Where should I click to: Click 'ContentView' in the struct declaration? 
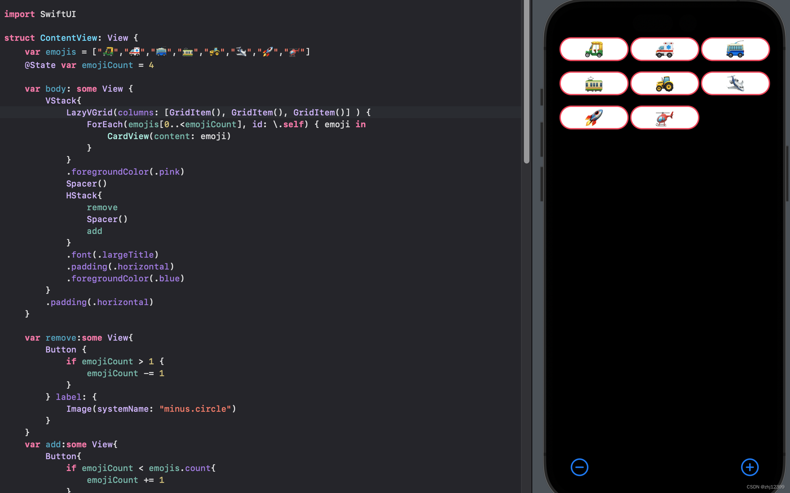69,38
